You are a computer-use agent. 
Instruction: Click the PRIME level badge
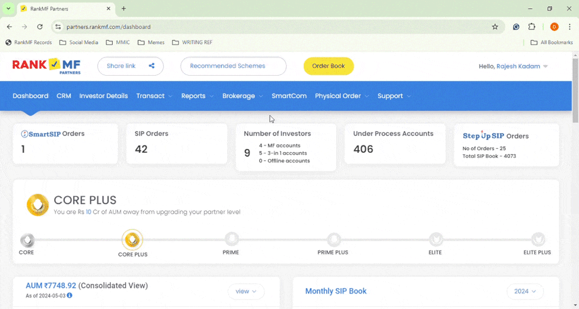(x=231, y=240)
